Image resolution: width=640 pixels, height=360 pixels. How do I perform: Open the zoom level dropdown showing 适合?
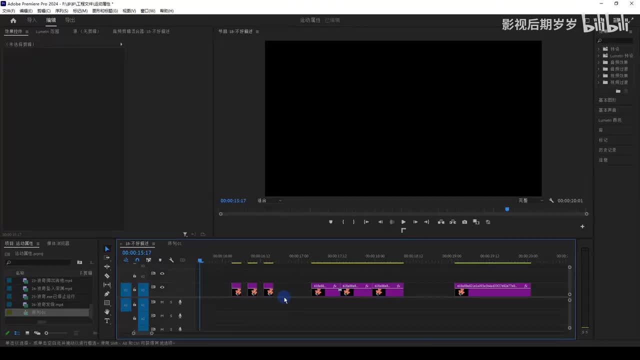[x=269, y=200]
